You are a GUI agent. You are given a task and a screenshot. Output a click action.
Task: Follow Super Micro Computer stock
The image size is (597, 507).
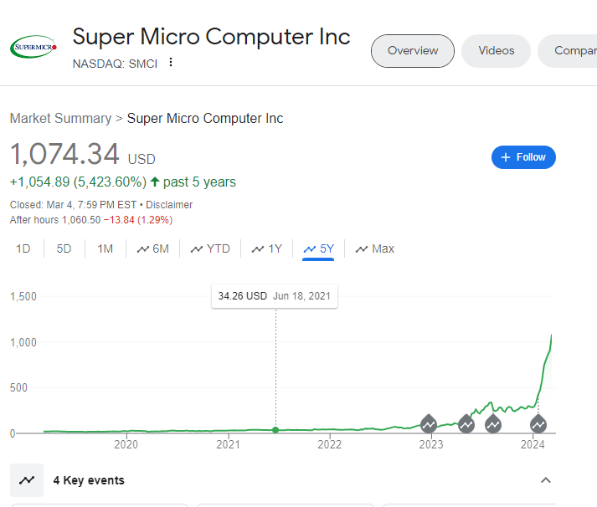(x=523, y=157)
